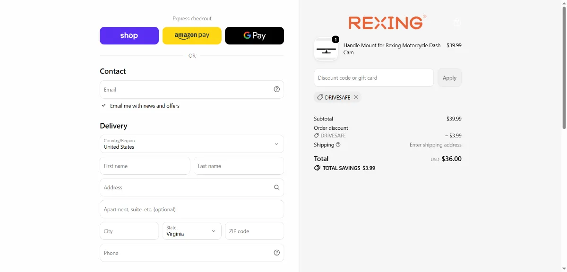Image resolution: width=567 pixels, height=272 pixels.
Task: Select the Apartment, suite optional field
Action: coord(192,209)
